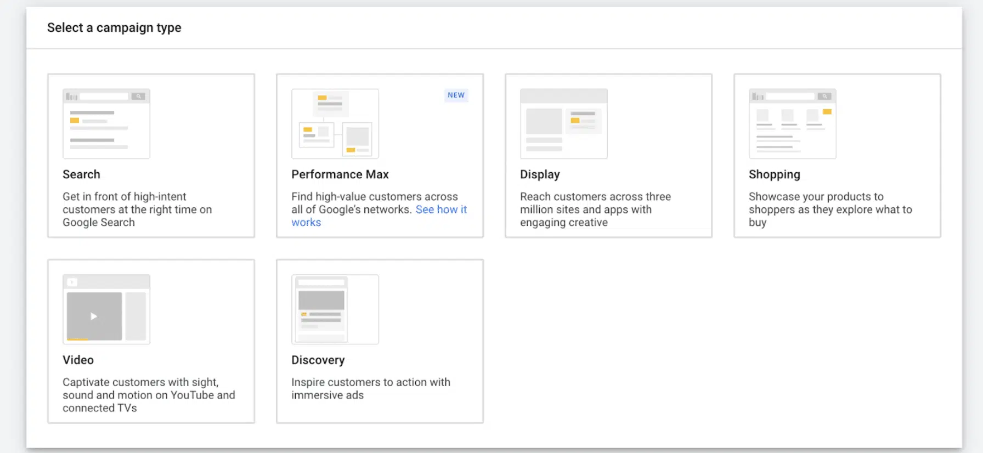This screenshot has width=983, height=453.
Task: Click the Shopping campaign product grid icon
Action: [792, 124]
